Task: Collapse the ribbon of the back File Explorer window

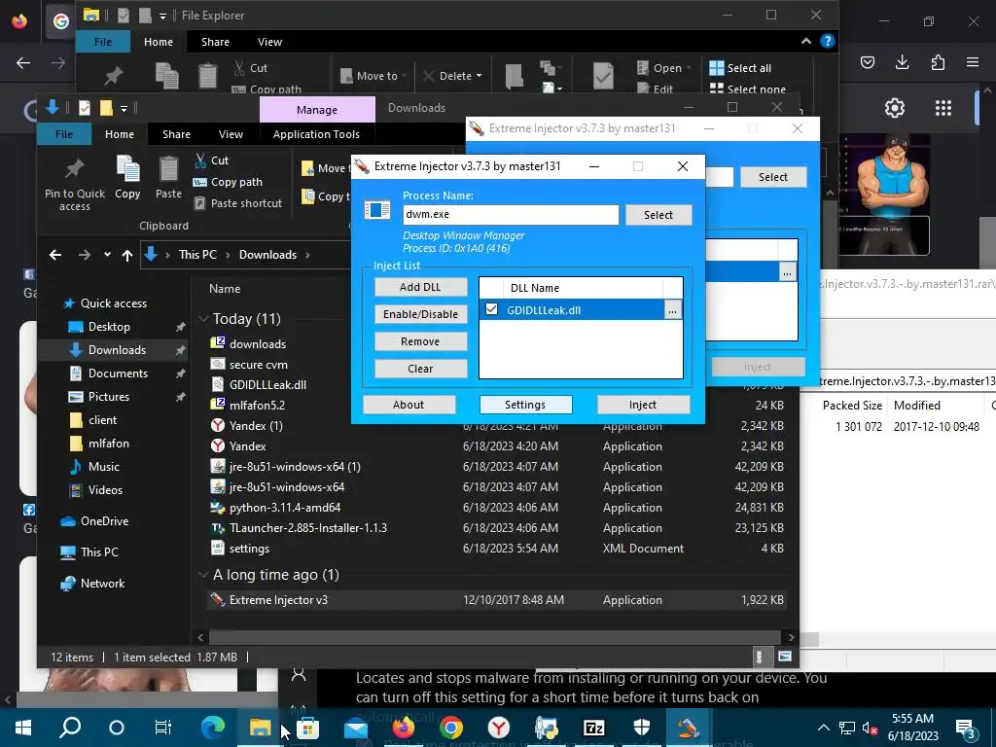Action: 806,41
